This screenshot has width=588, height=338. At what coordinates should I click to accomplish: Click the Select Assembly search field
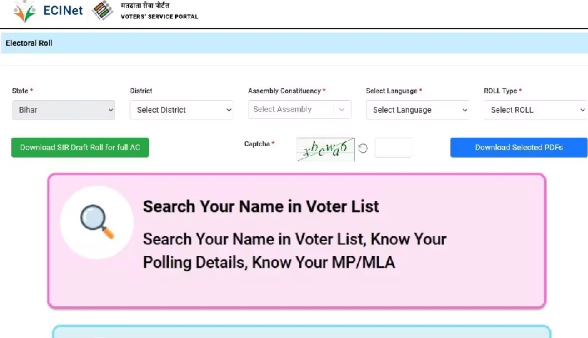(x=291, y=110)
